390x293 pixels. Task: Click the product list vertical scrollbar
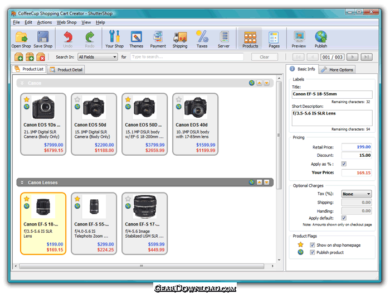(279, 135)
